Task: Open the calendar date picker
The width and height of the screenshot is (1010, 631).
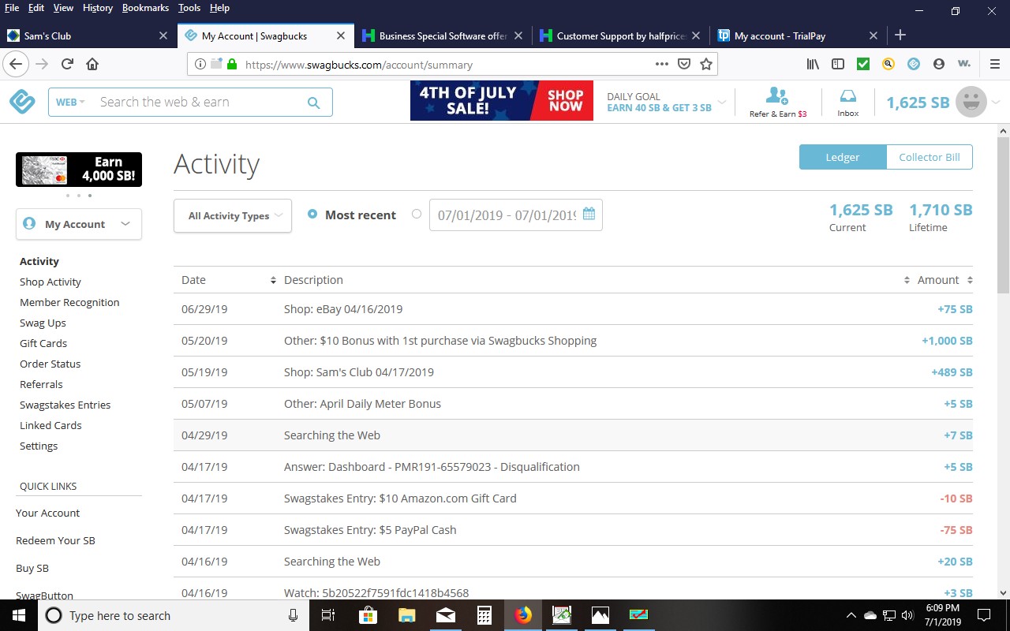Action: (589, 215)
